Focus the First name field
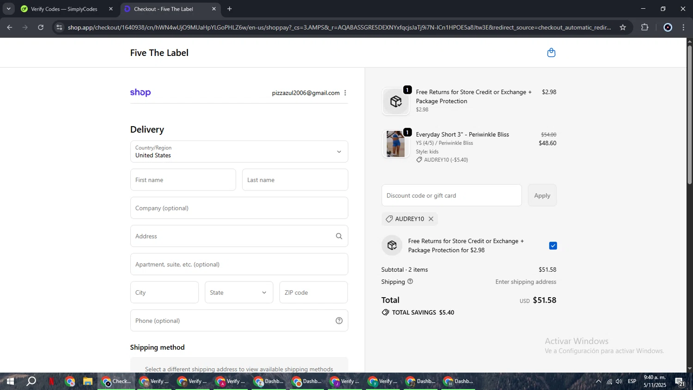 pos(183,180)
